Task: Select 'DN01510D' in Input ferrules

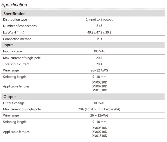Action: pyautogui.click(x=99, y=90)
